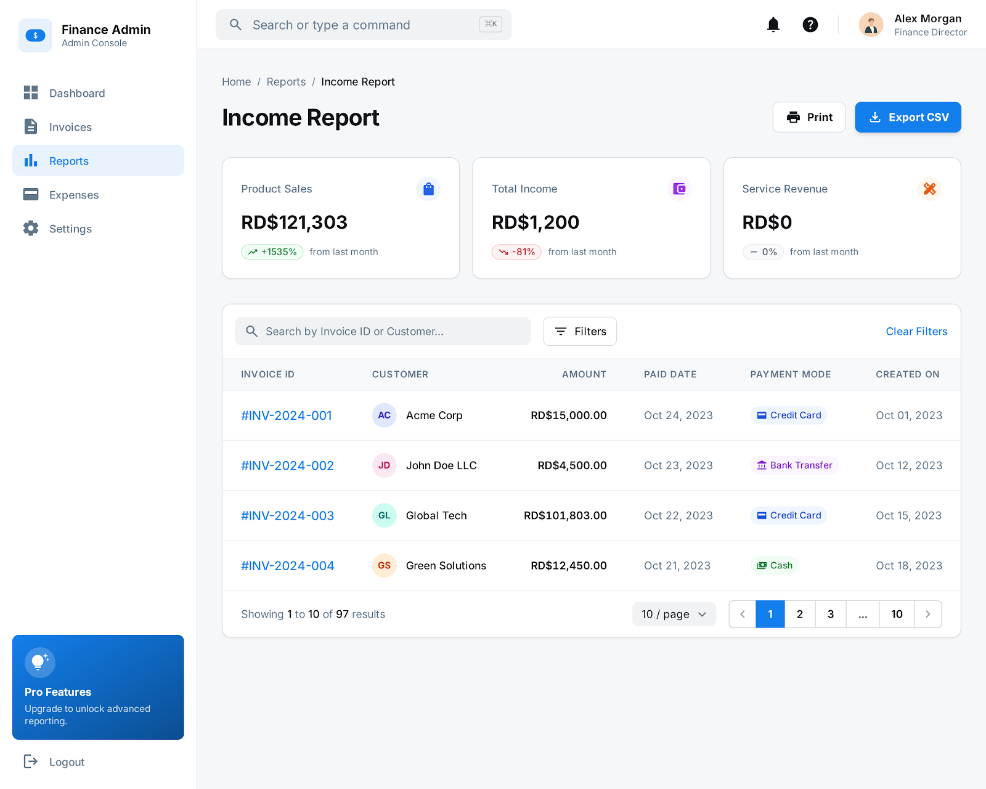
Task: Click the Pro Features lightbulb icon
Action: 40,663
